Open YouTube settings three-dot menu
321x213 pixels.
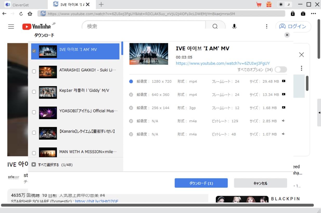[x=266, y=26]
